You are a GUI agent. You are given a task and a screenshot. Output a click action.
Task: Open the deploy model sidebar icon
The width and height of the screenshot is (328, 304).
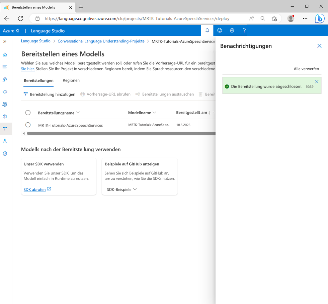click(5, 128)
